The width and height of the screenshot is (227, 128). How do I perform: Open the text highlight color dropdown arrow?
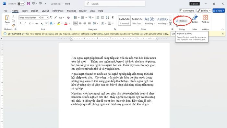(62, 23)
